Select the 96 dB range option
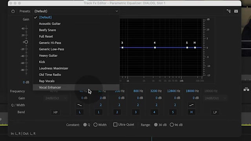251x141 pixels. click(x=172, y=125)
